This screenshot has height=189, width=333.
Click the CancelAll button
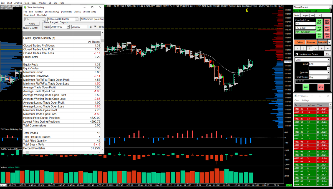322,42
